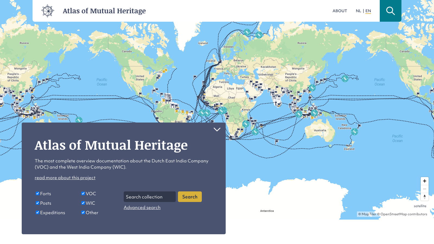
Task: Uncheck the Forts filter
Action: point(37,193)
